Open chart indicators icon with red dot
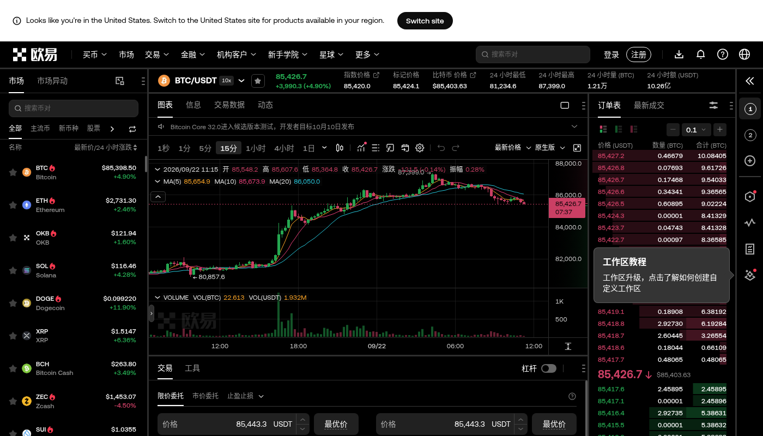 pyautogui.click(x=361, y=148)
